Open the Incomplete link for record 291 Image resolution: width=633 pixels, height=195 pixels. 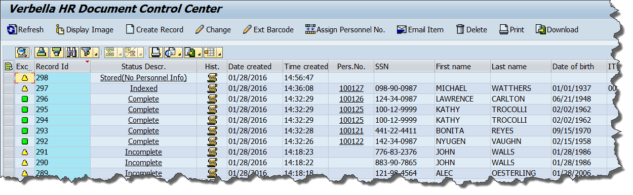(x=144, y=152)
